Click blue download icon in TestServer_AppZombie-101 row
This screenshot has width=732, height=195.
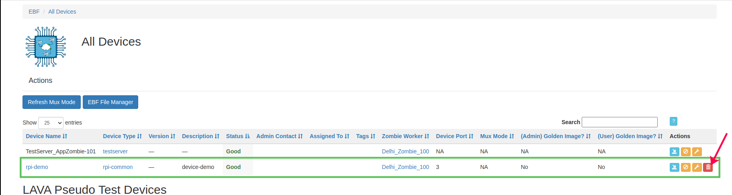coord(675,152)
